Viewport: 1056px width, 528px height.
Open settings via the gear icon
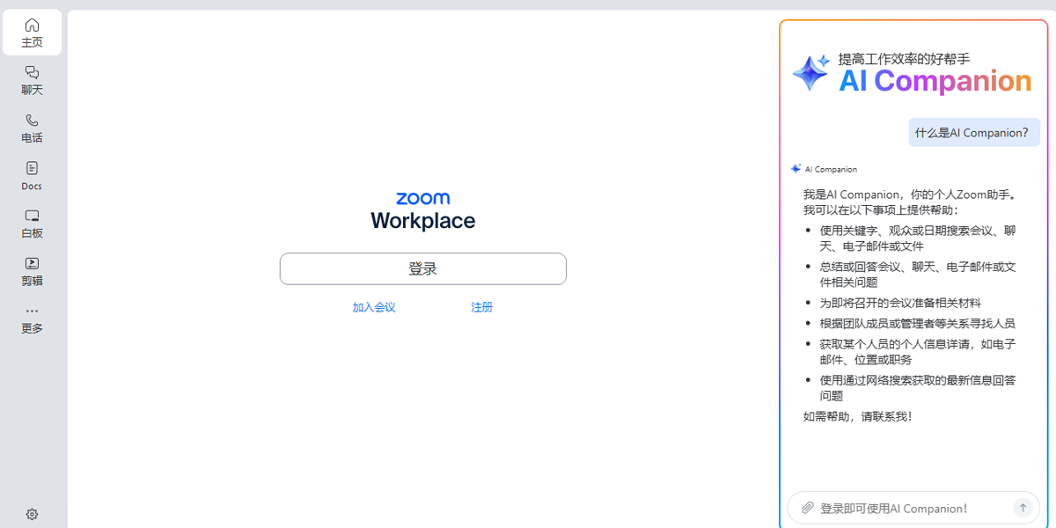[32, 514]
